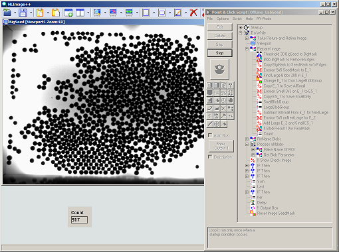Open the File menu in script window
The width and height of the screenshot is (339, 252).
210,19
